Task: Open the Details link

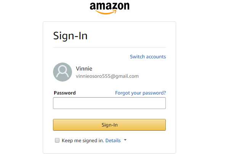Action: [x=113, y=140]
